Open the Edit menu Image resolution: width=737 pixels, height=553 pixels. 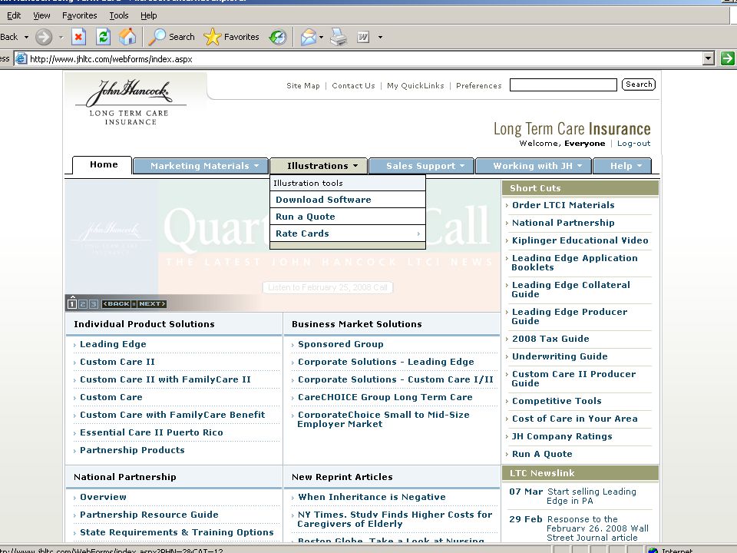point(14,15)
